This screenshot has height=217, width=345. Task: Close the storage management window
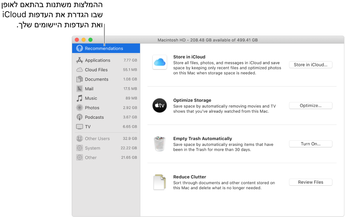click(x=77, y=40)
